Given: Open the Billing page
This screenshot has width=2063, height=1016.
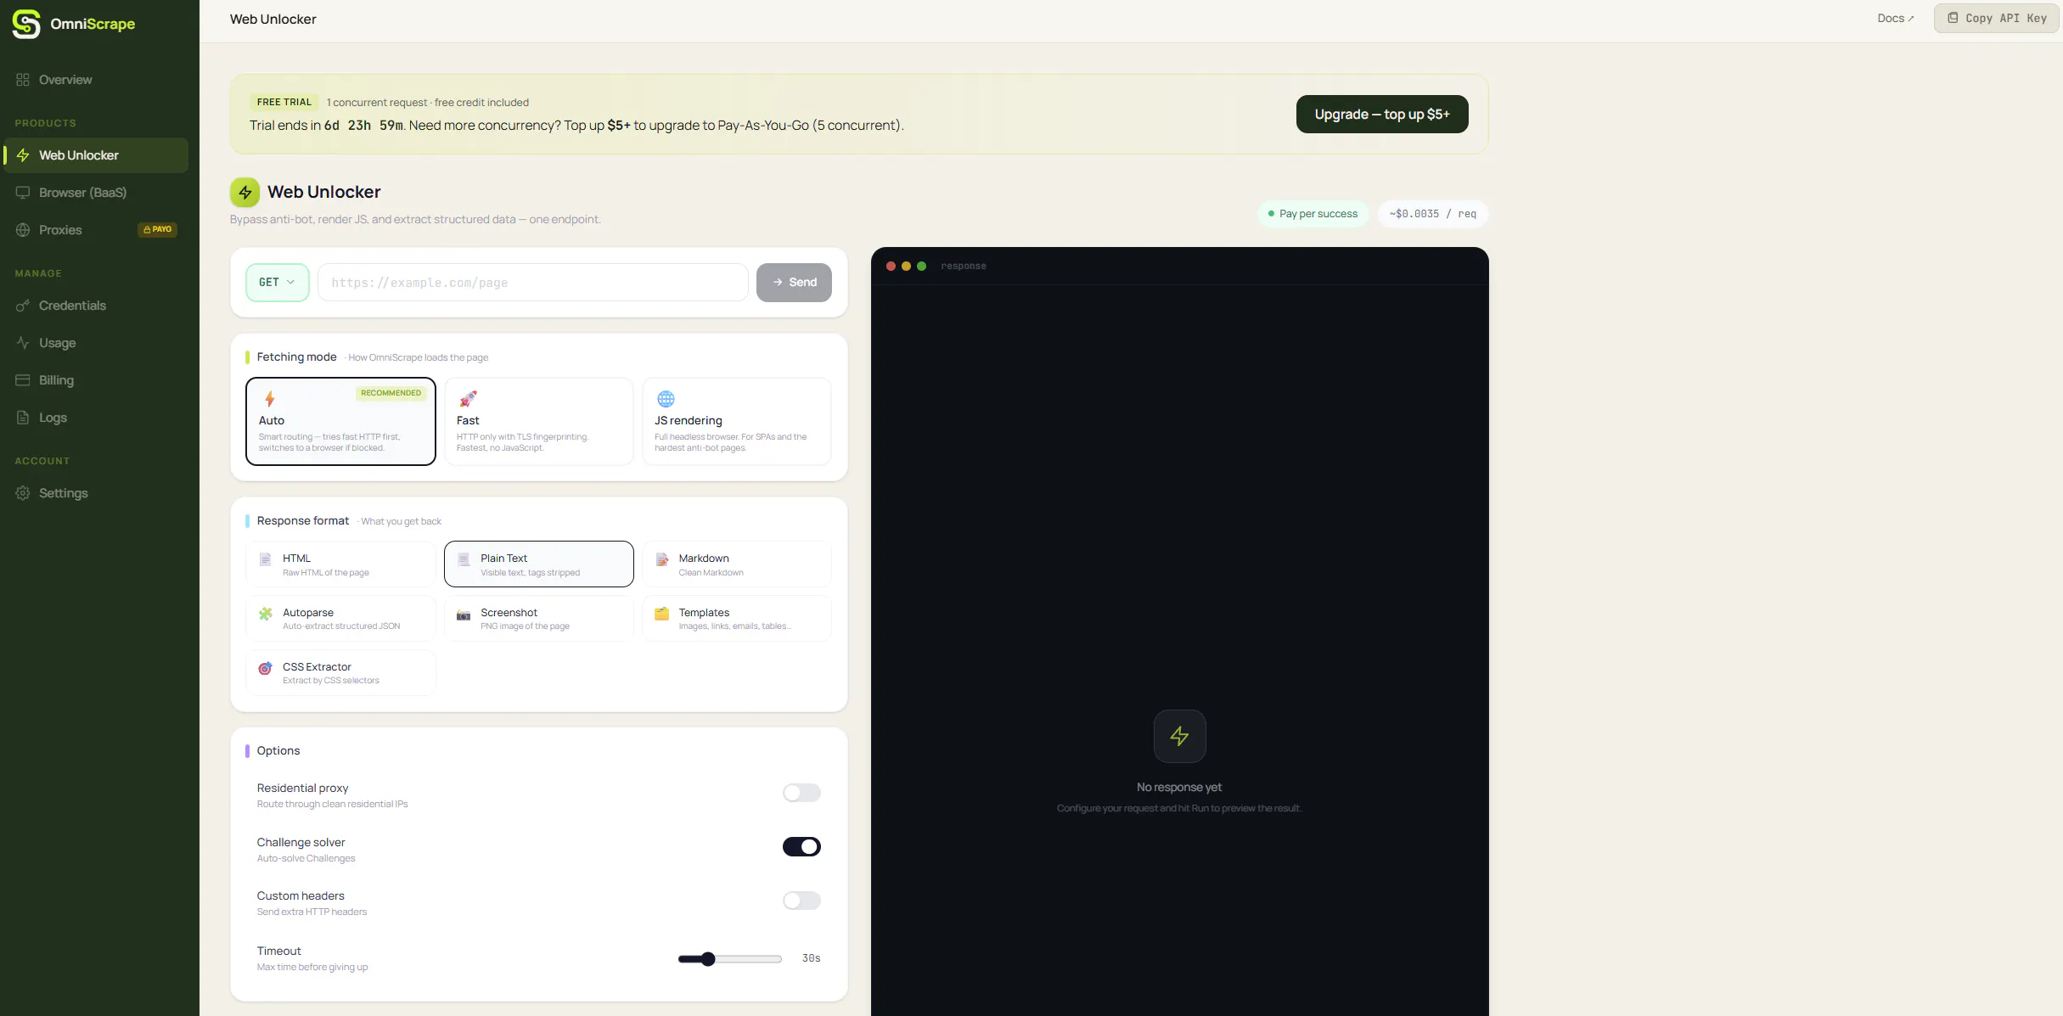Looking at the screenshot, I should pos(96,380).
